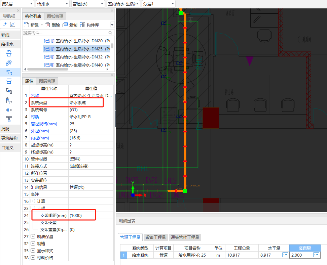Open the 轴线 navigation section
The width and height of the screenshot is (327, 265).
pos(10,35)
